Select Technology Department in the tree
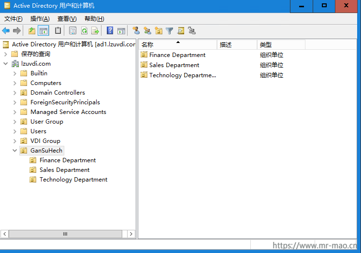 pos(73,180)
